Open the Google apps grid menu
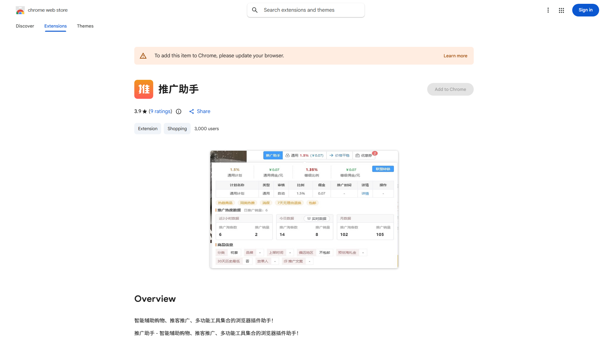Screen dimensions: 608x342 point(561,10)
